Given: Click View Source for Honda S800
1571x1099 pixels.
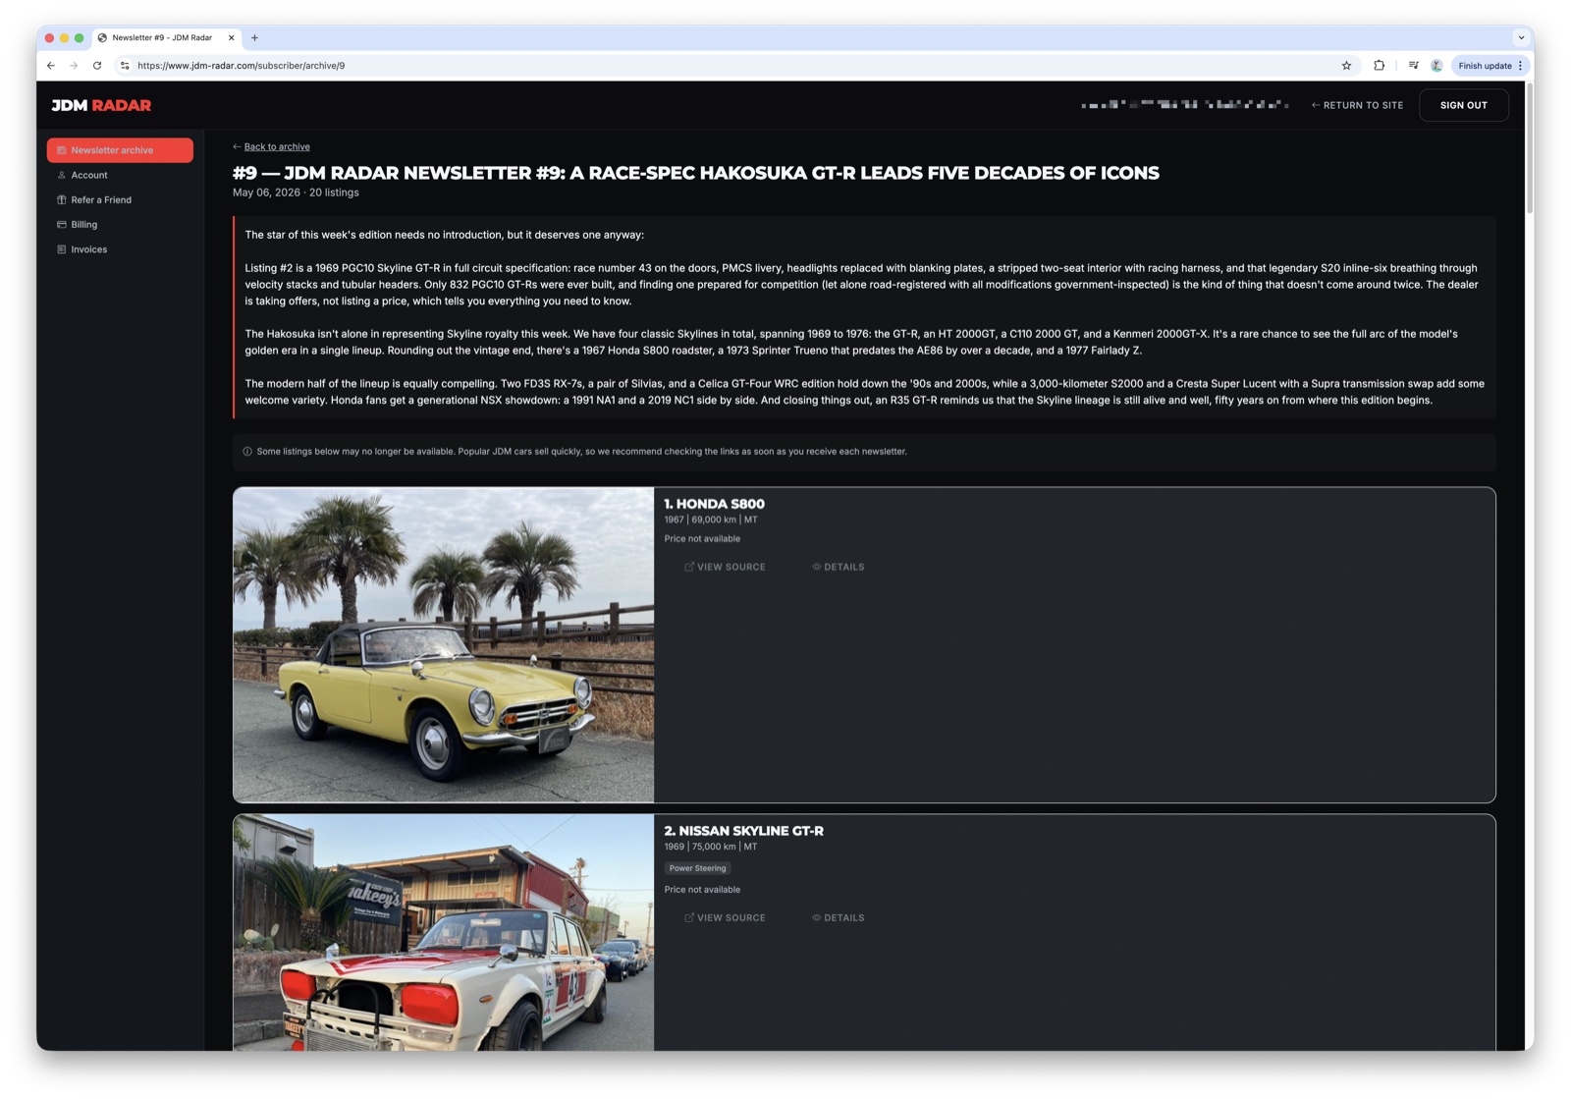Looking at the screenshot, I should (x=725, y=567).
